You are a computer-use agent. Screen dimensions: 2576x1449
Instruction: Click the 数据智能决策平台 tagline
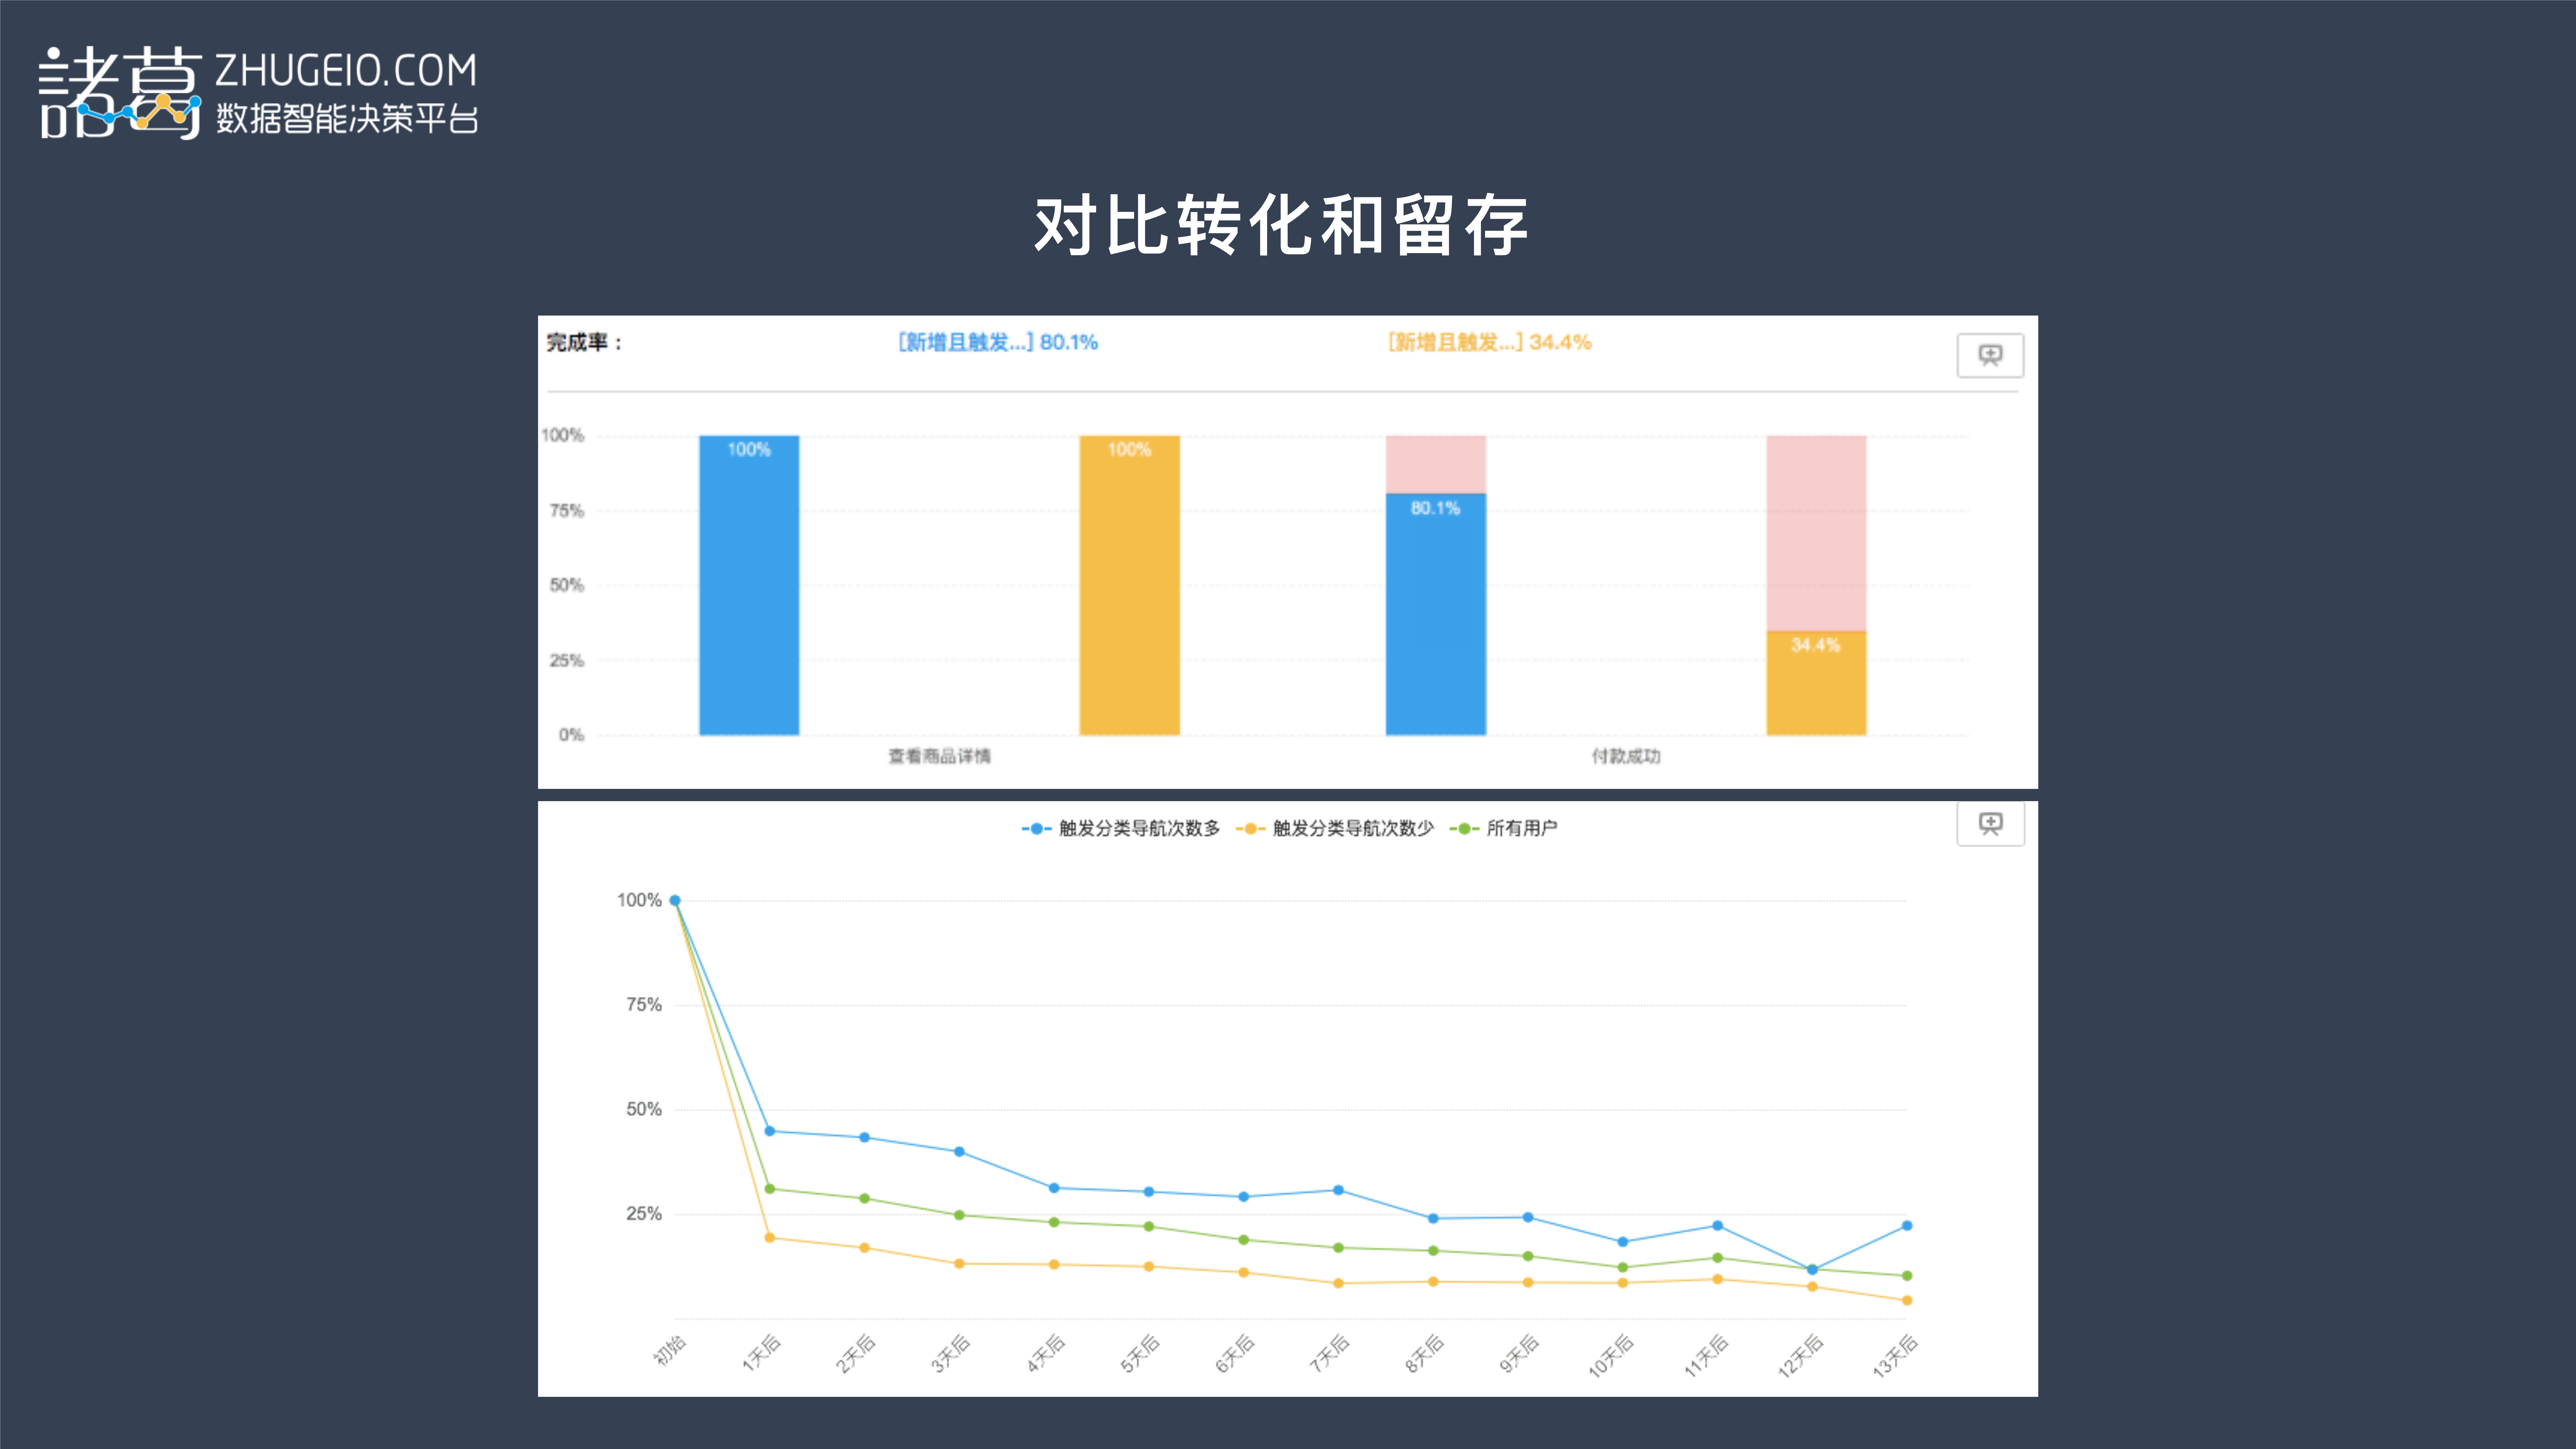click(x=347, y=119)
